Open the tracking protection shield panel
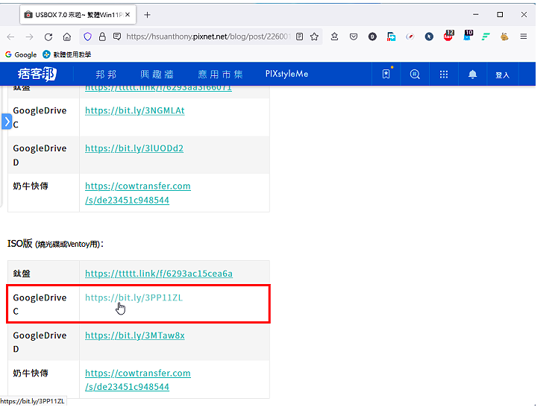This screenshot has height=416, width=558. [x=87, y=37]
